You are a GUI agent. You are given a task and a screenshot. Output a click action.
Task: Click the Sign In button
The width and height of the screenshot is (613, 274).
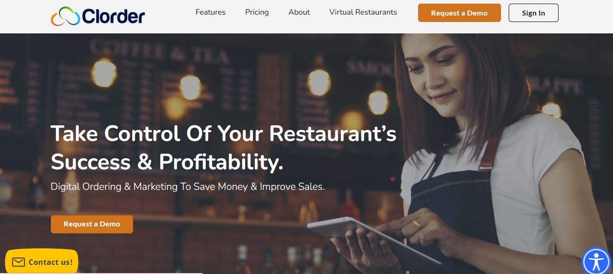533,13
